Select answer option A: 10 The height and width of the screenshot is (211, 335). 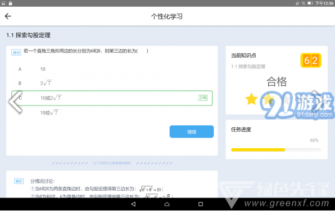[x=112, y=69]
